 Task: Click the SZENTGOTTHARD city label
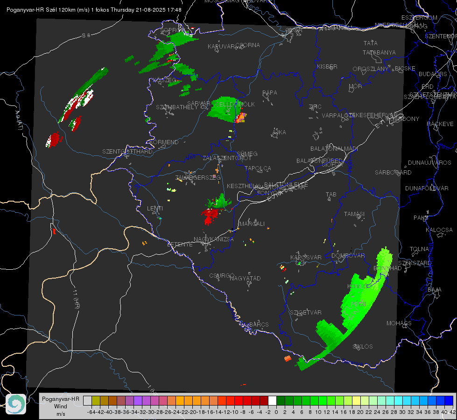pos(127,152)
